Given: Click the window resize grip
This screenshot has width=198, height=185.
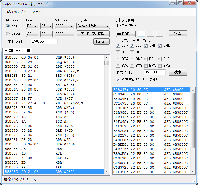Looking at the screenshot, I should (x=193, y=180).
